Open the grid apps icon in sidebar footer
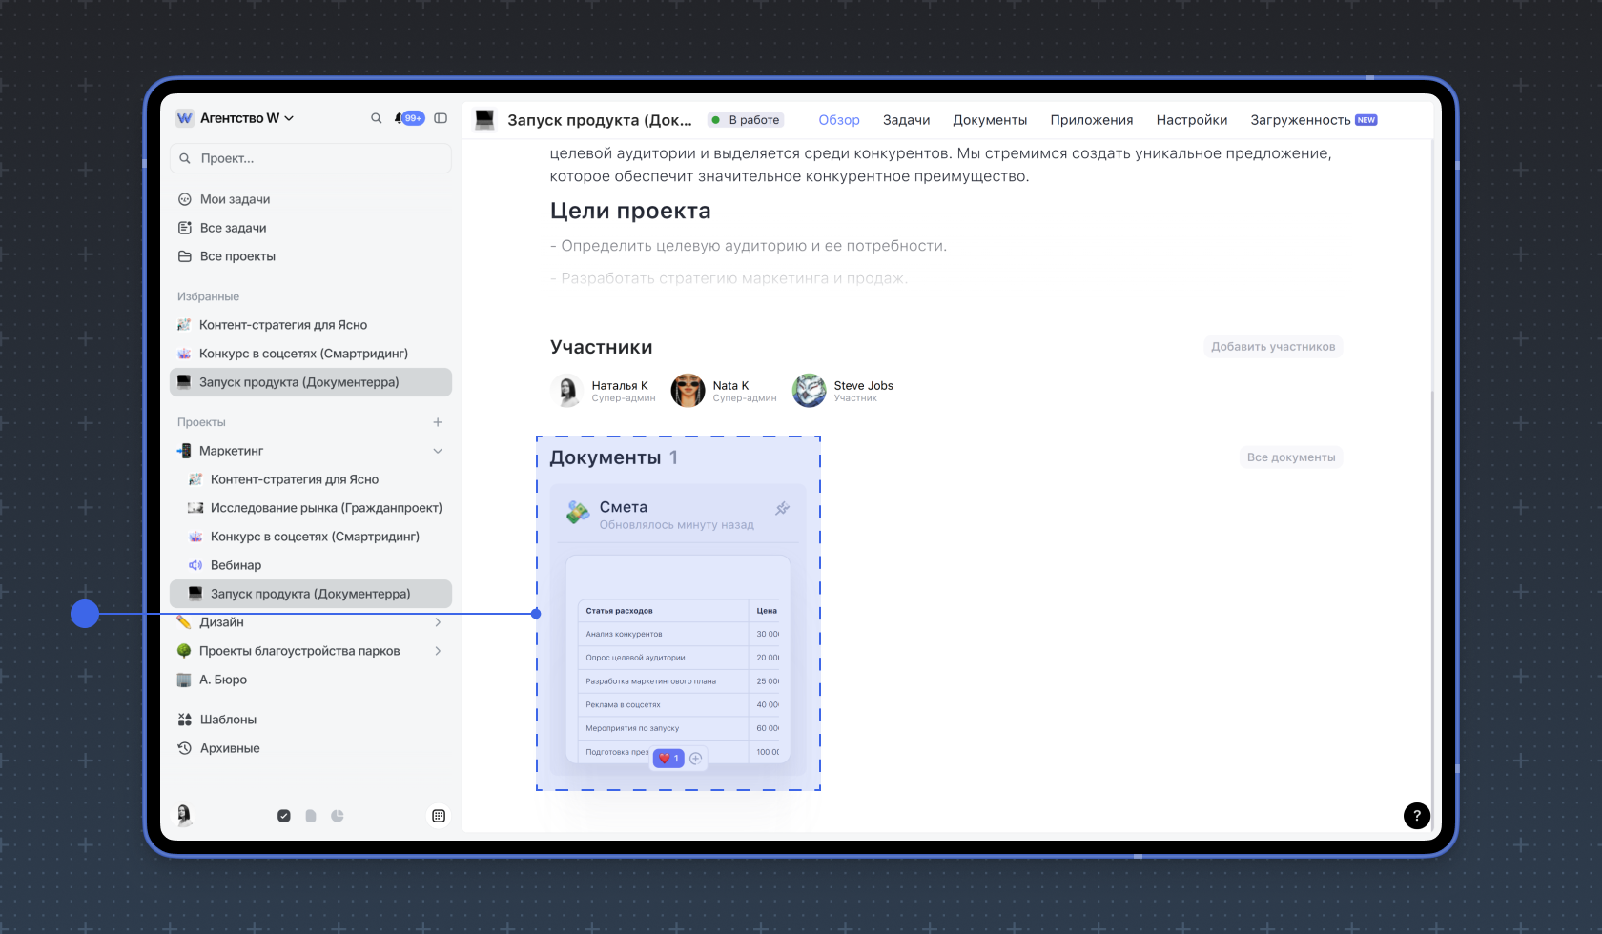This screenshot has width=1602, height=934. (439, 816)
